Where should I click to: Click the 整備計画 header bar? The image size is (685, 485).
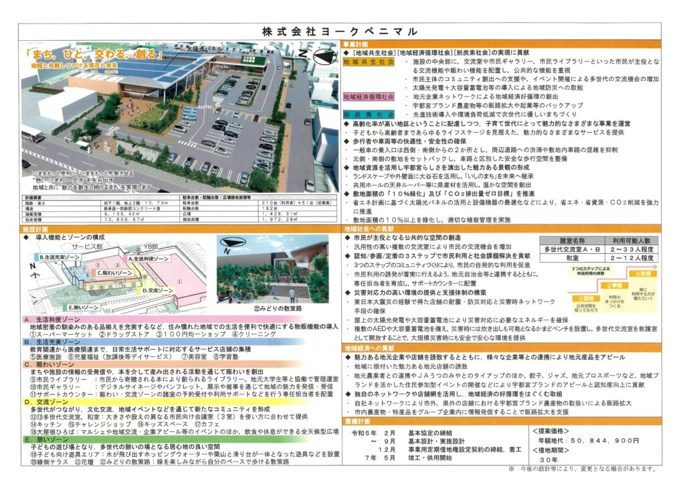pos(501,421)
